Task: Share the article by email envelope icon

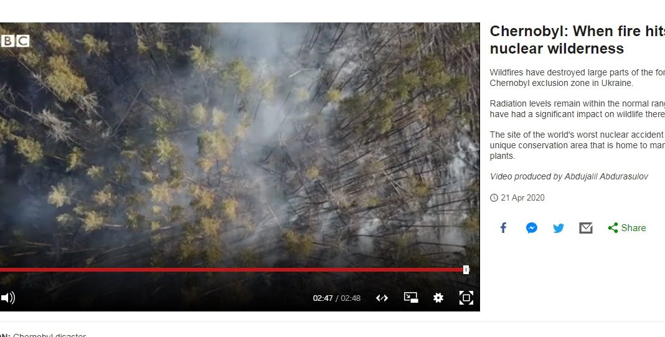Action: [x=586, y=228]
